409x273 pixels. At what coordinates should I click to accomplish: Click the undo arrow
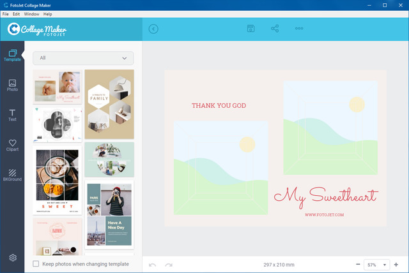152,264
